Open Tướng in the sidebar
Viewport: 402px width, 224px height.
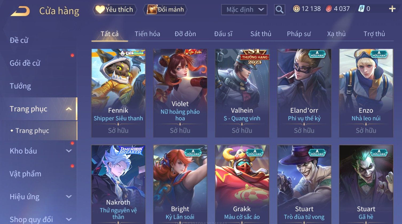pyautogui.click(x=20, y=86)
